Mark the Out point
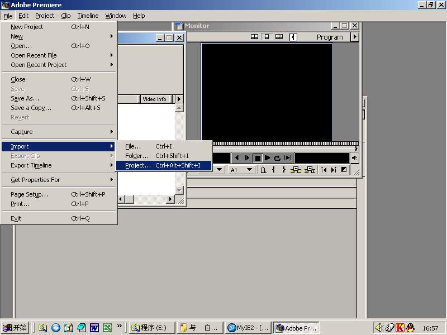The height and width of the screenshot is (335, 447). [x=284, y=170]
